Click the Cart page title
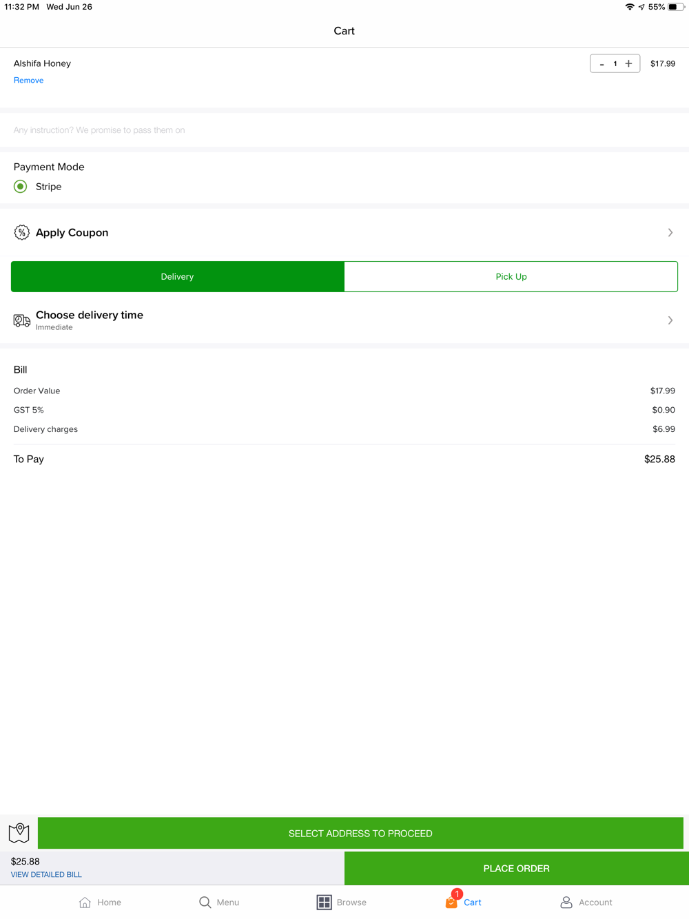 coord(344,31)
